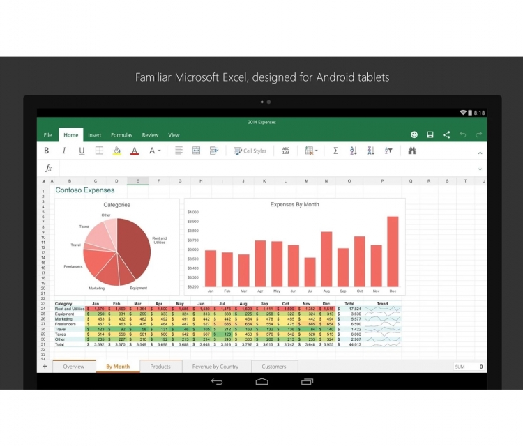Viewport: 523px width, 446px height.
Task: Click the cell borders icon
Action: [99, 151]
